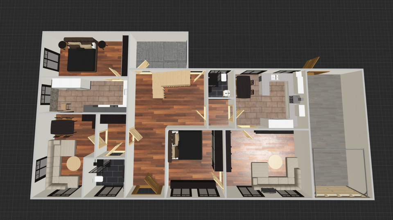Select toilet in bottom-left bathroom
Viewport: 393px width, 220px height.
(99, 179)
